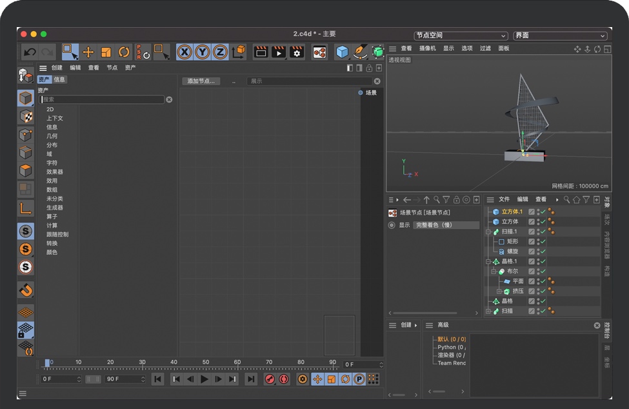The width and height of the screenshot is (629, 409).
Task: Click the cube primitive icon in the toolbar
Action: [342, 52]
